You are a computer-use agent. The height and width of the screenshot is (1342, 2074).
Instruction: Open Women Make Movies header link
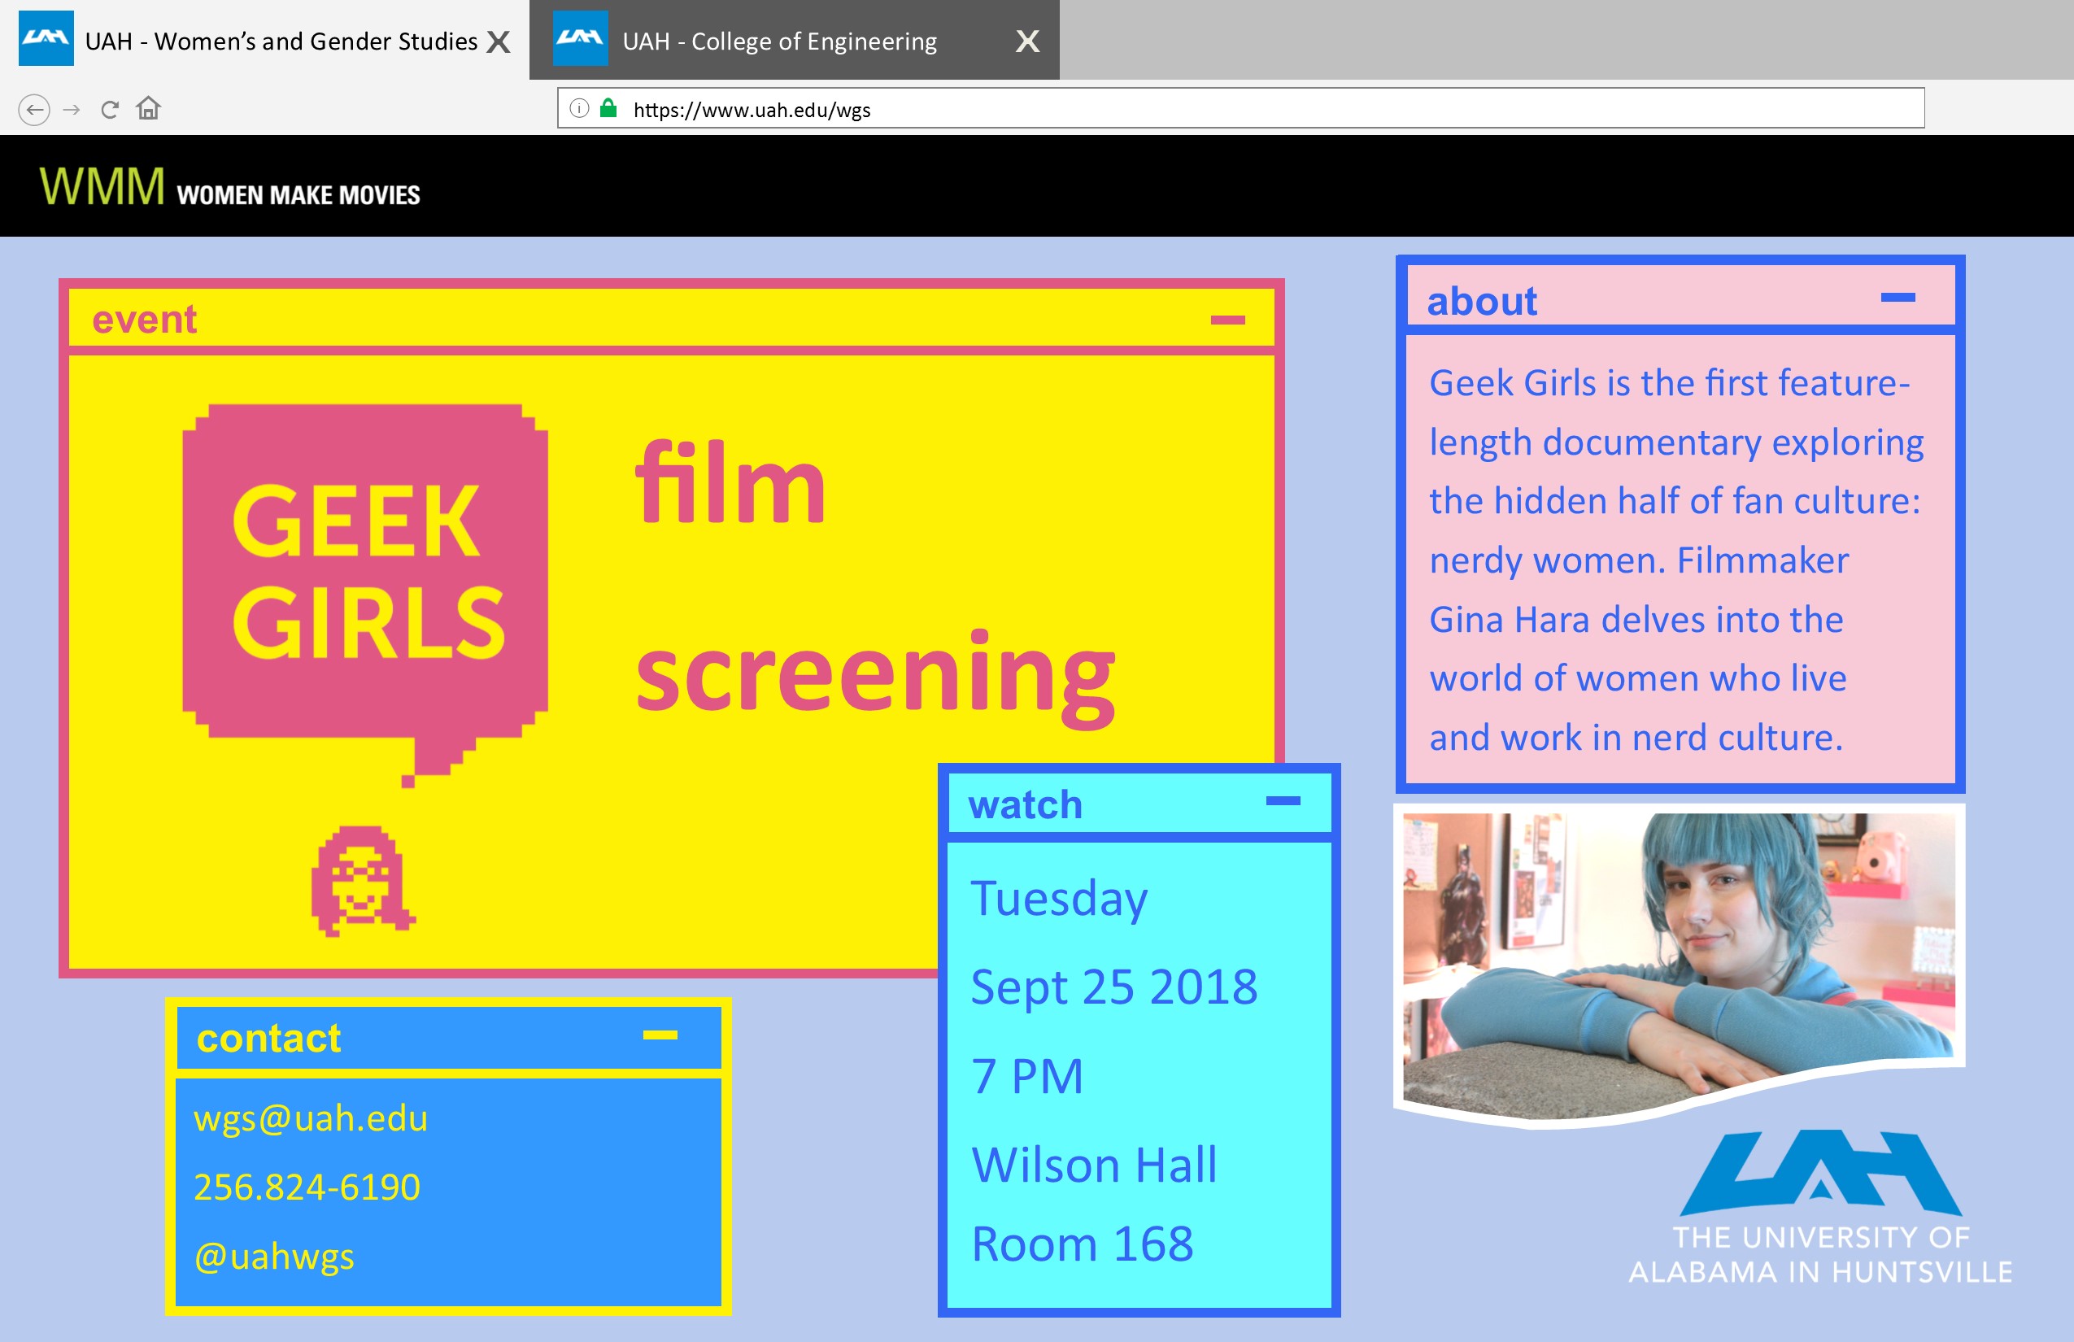coord(298,195)
